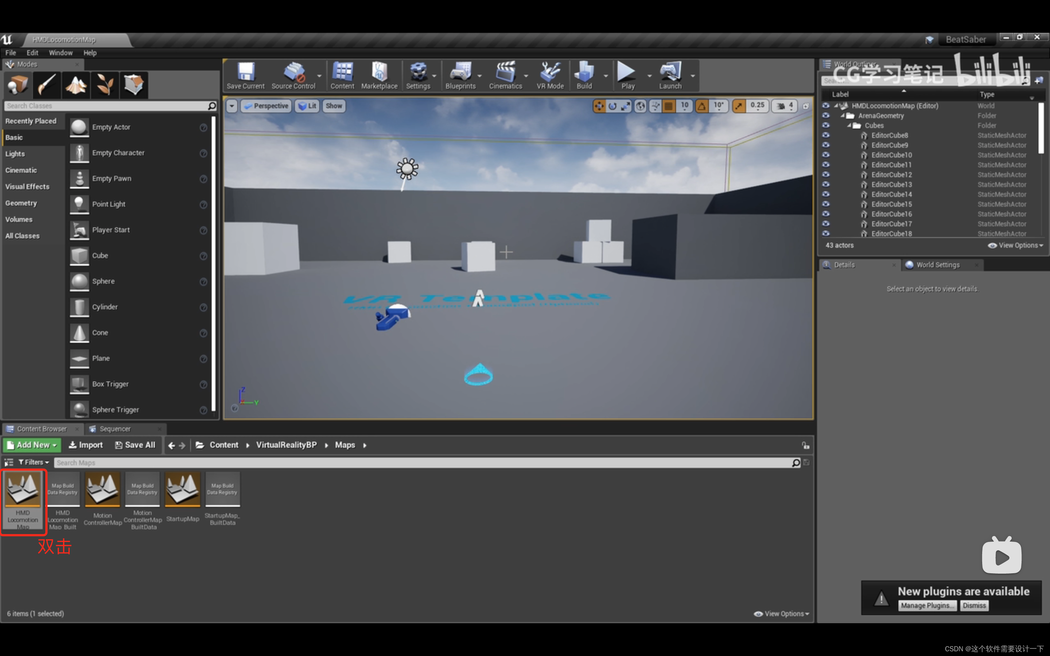
Task: Click the Blueprints toolbar icon
Action: (x=460, y=75)
